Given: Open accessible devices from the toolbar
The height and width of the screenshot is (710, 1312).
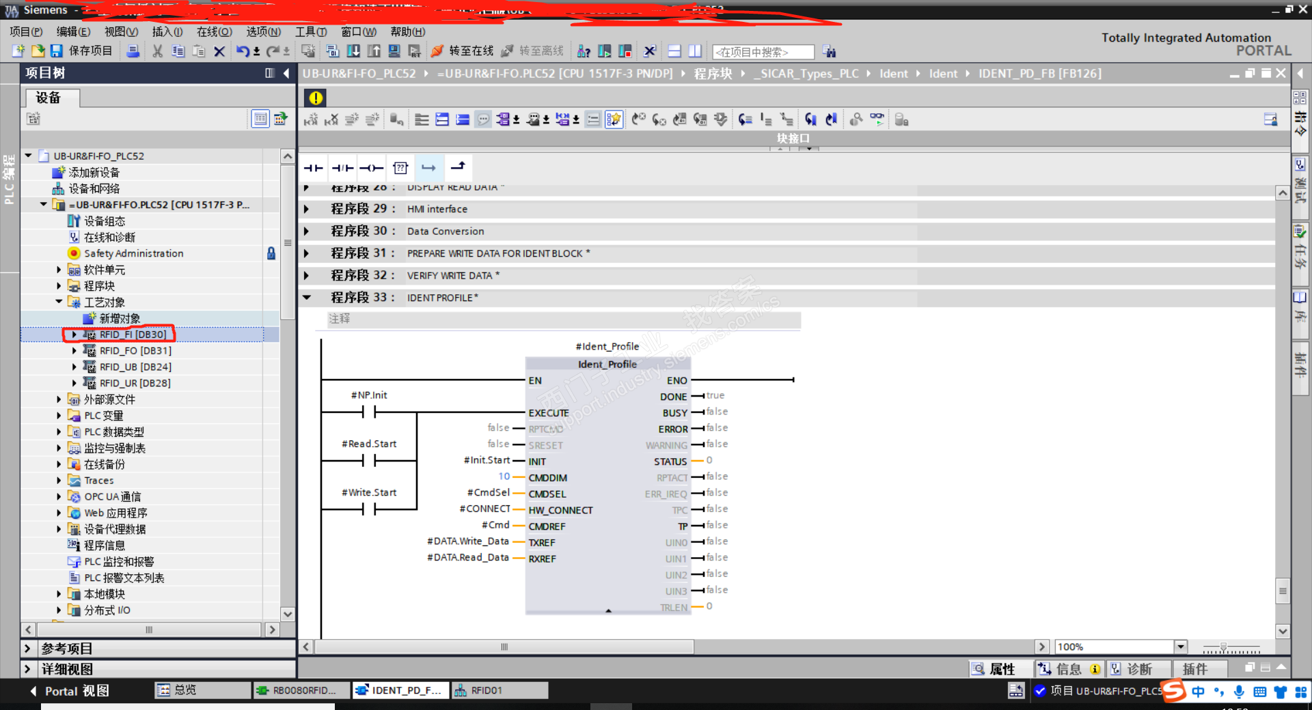Looking at the screenshot, I should click(584, 51).
